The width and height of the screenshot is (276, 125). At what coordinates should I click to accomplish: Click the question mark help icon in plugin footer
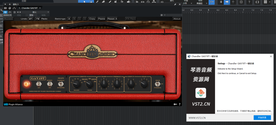(x=180, y=104)
